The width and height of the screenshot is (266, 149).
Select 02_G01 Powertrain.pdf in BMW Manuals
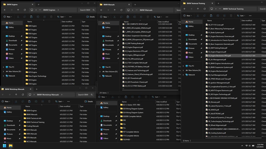click(133, 78)
